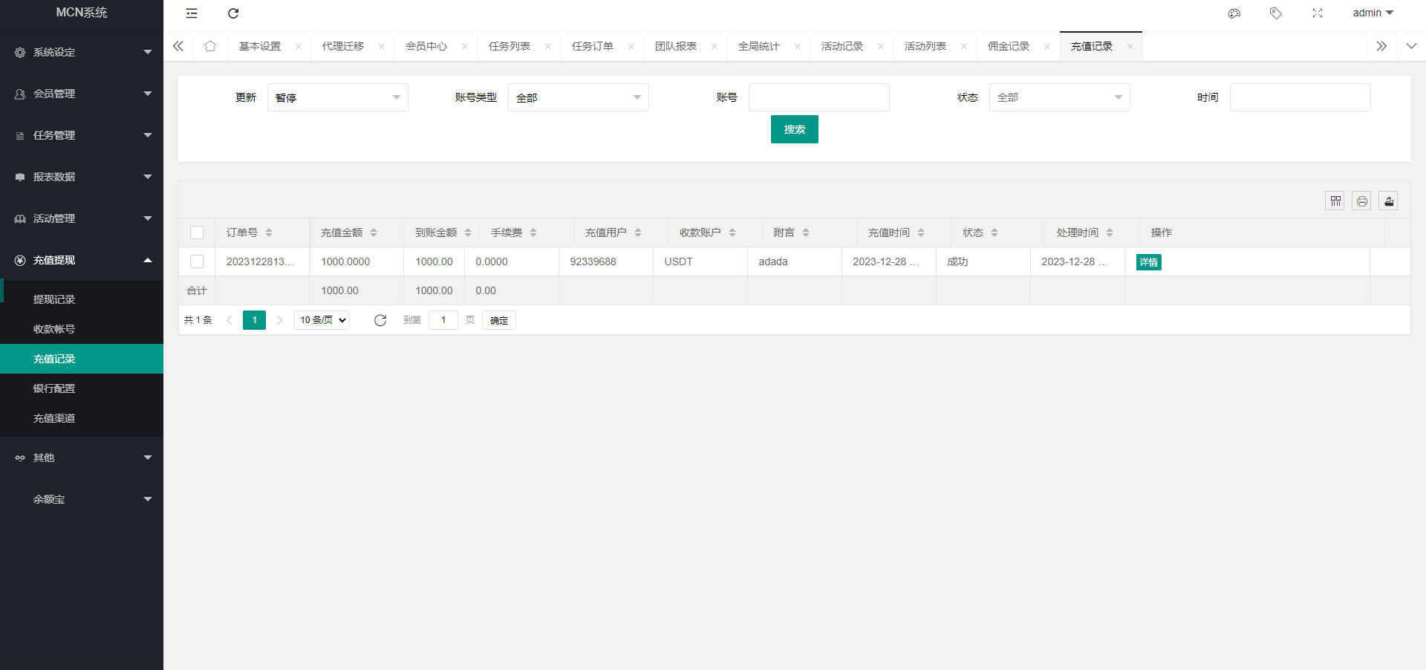Click the tag note icon in header
The height and width of the screenshot is (670, 1426).
click(1275, 13)
